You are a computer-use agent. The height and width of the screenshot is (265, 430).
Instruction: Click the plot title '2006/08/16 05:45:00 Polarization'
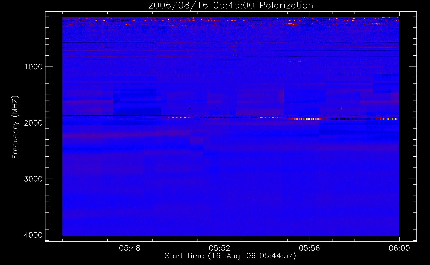pyautogui.click(x=230, y=6)
